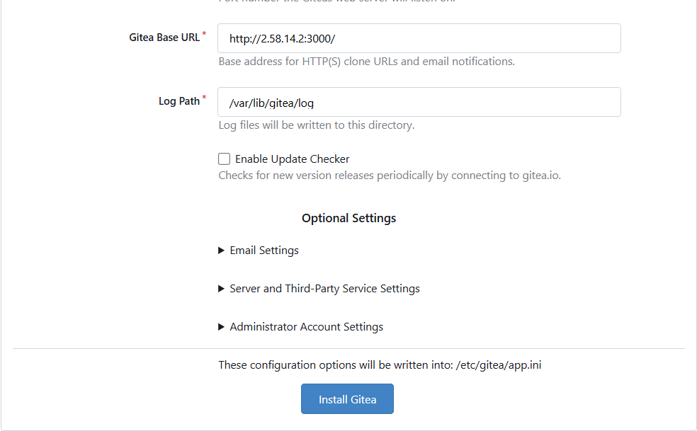Click the text about checking gitea.io for releases
Screen dimensions: 697x431
(x=390, y=176)
